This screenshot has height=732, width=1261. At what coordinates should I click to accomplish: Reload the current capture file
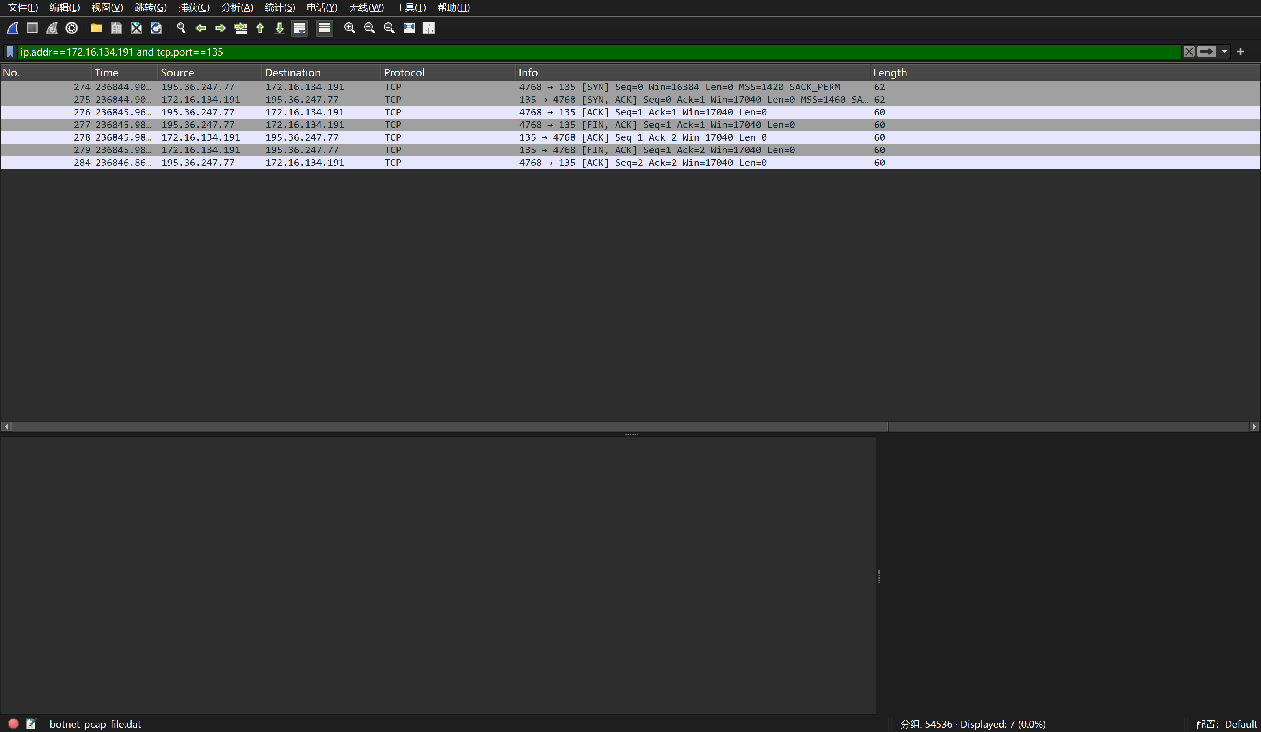[x=156, y=28]
